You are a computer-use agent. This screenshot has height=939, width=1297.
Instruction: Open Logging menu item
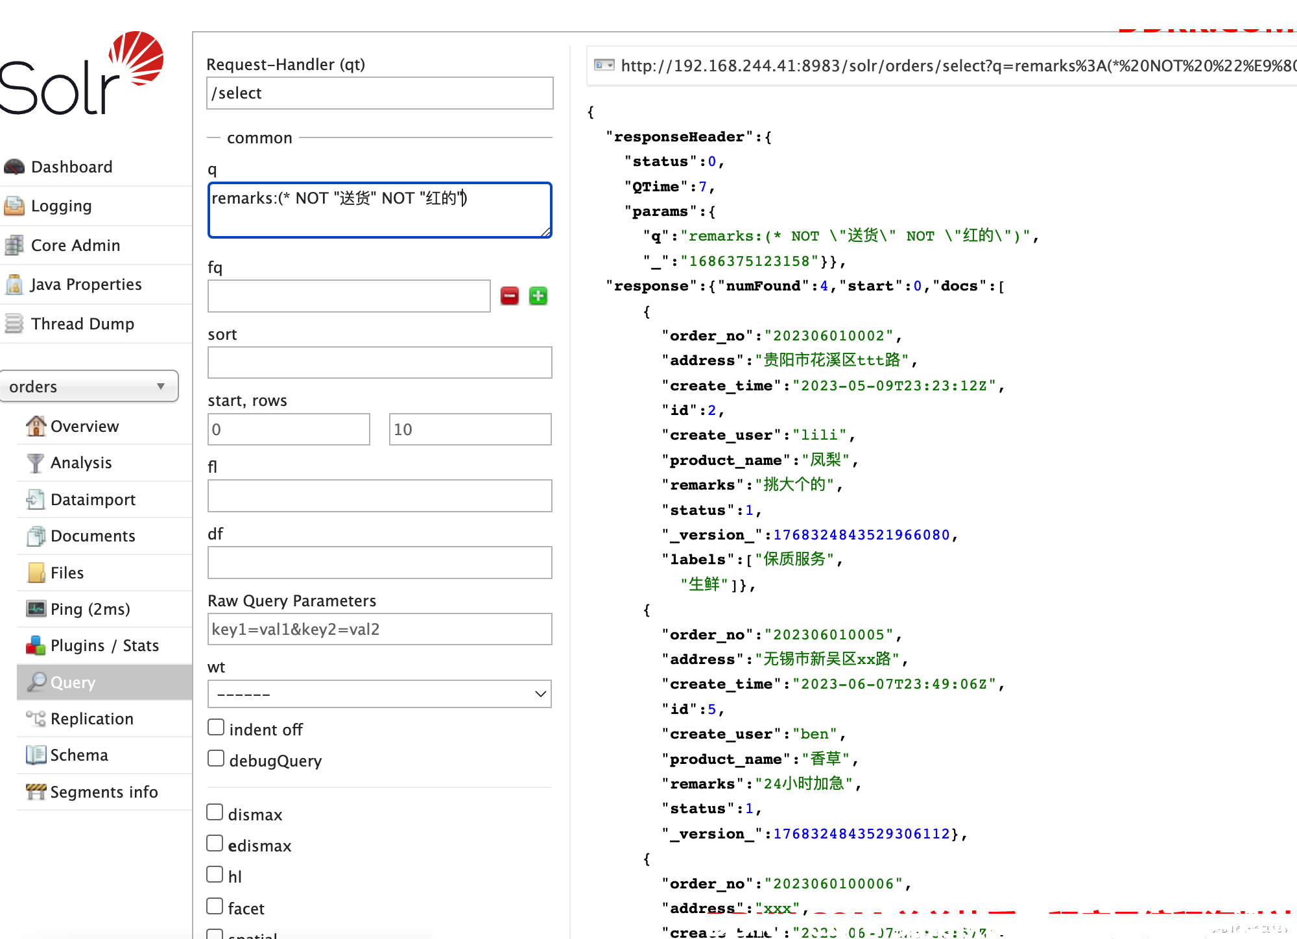pyautogui.click(x=62, y=206)
